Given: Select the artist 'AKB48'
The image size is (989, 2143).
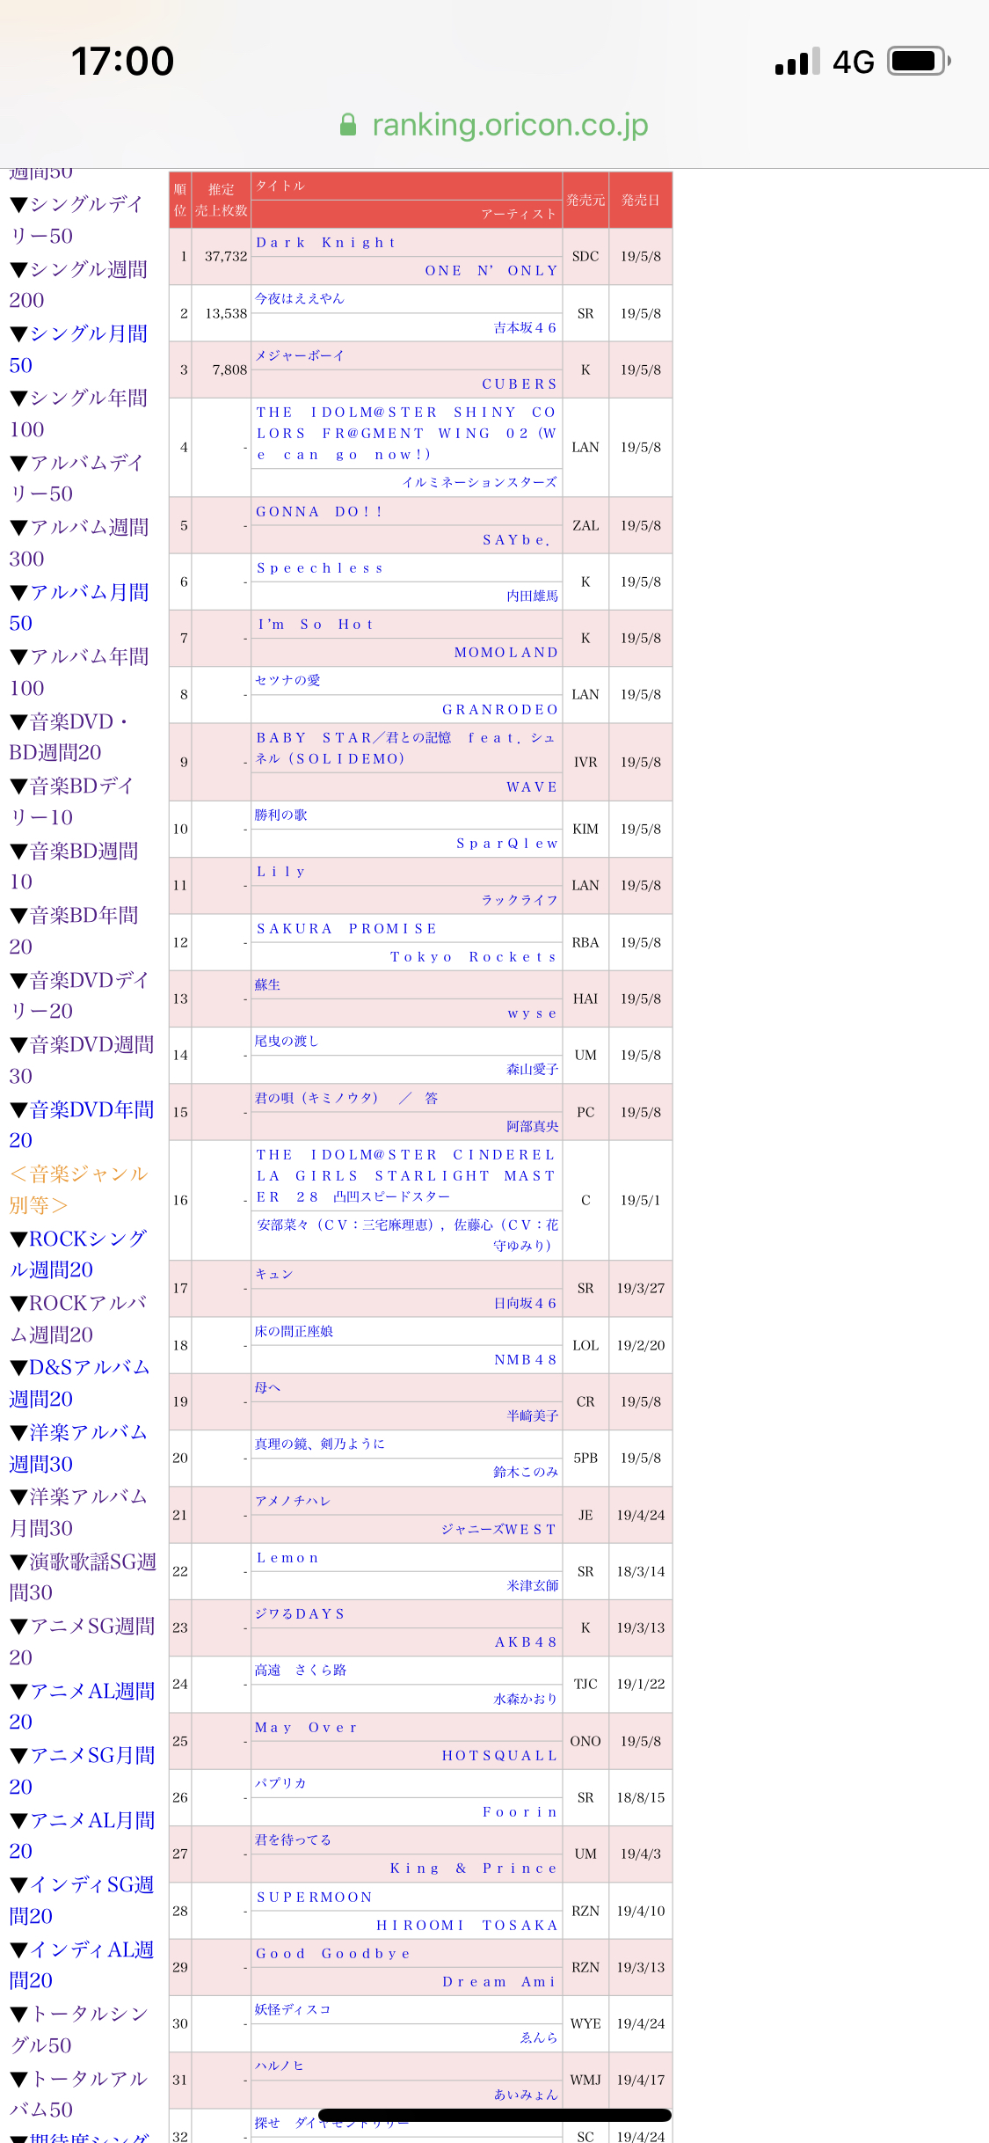Looking at the screenshot, I should pos(526,1642).
